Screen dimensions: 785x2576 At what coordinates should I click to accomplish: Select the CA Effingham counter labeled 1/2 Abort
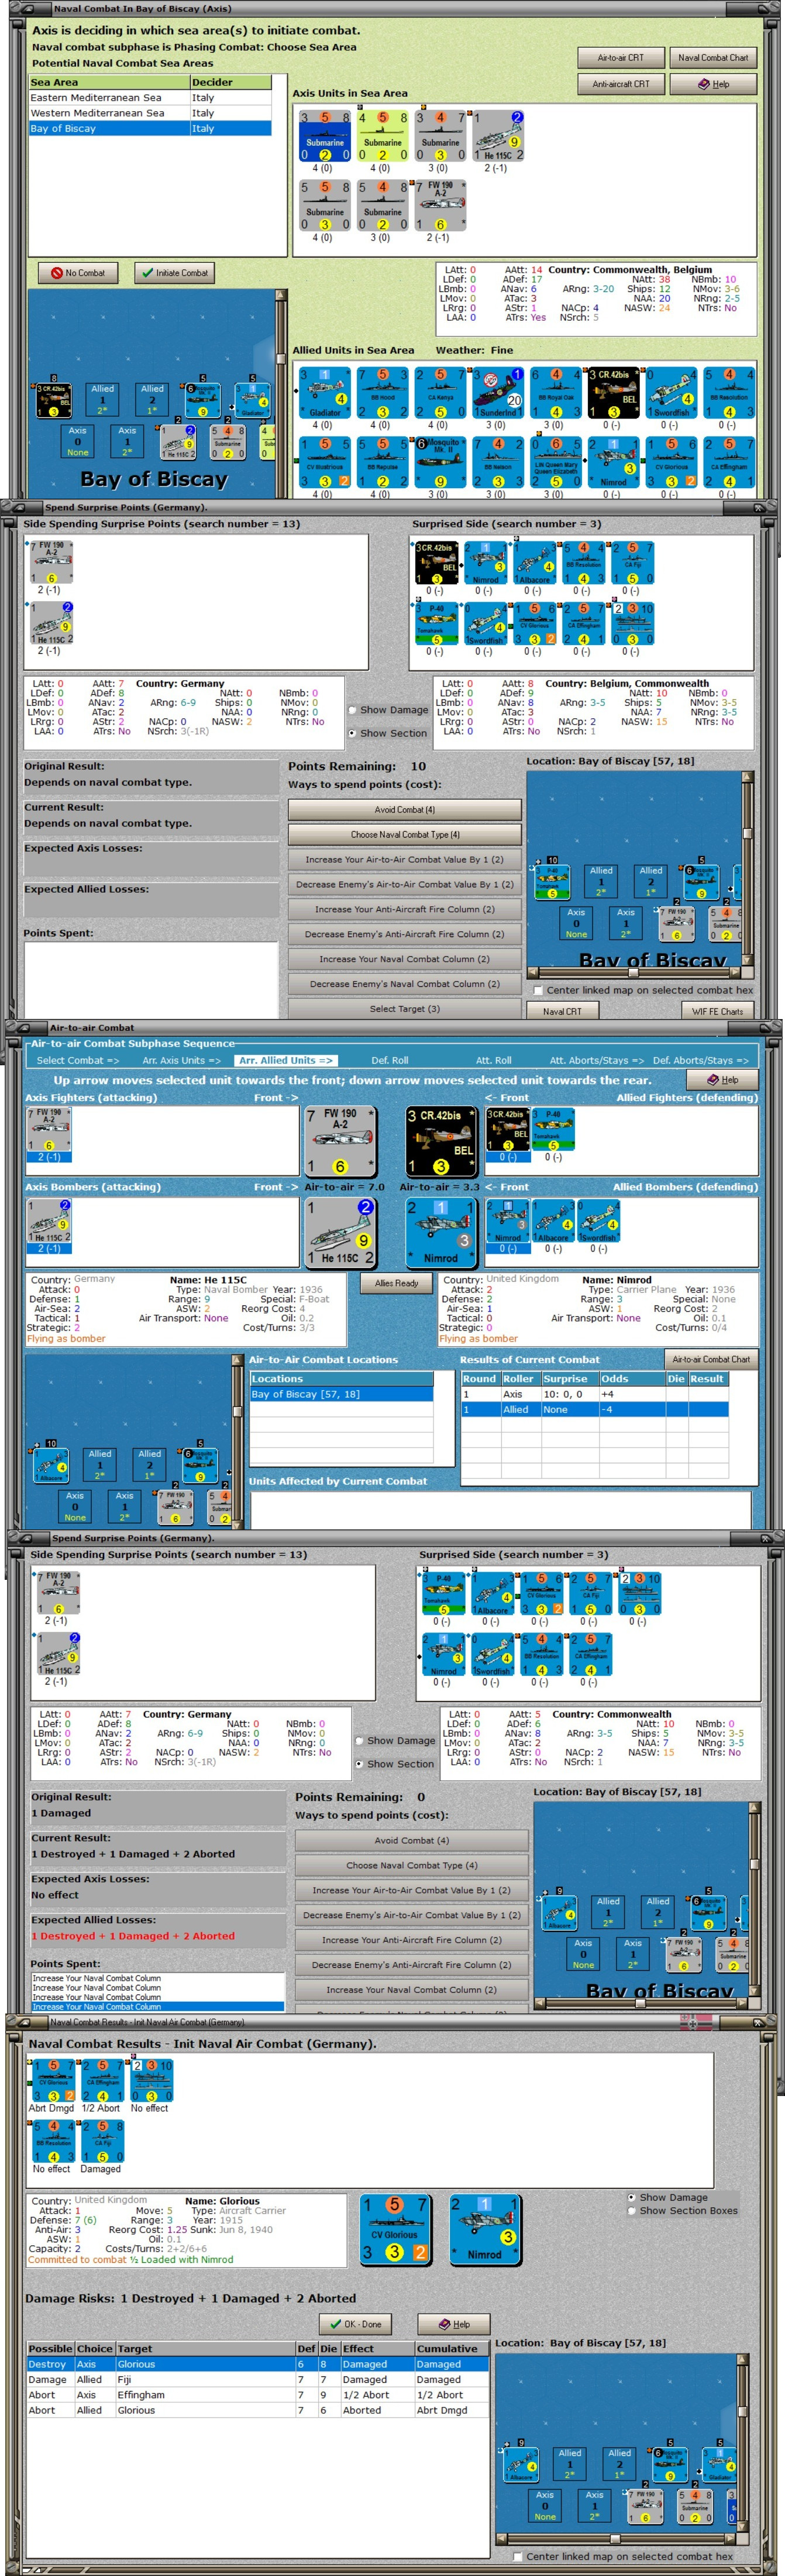102,2080
